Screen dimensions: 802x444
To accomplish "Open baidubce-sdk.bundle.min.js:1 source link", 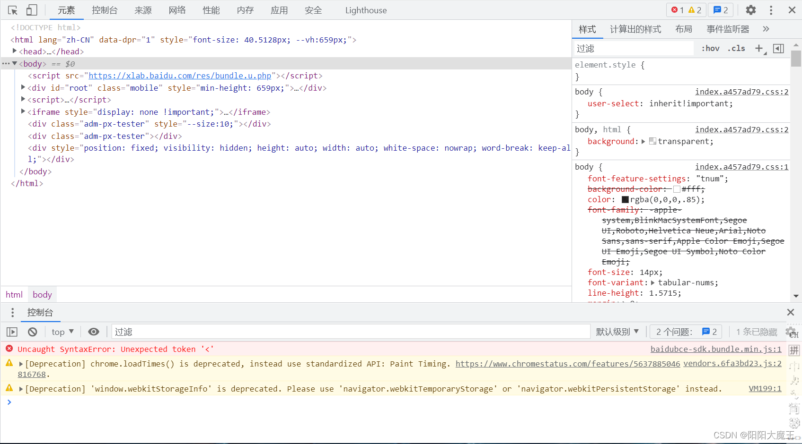I will [716, 349].
